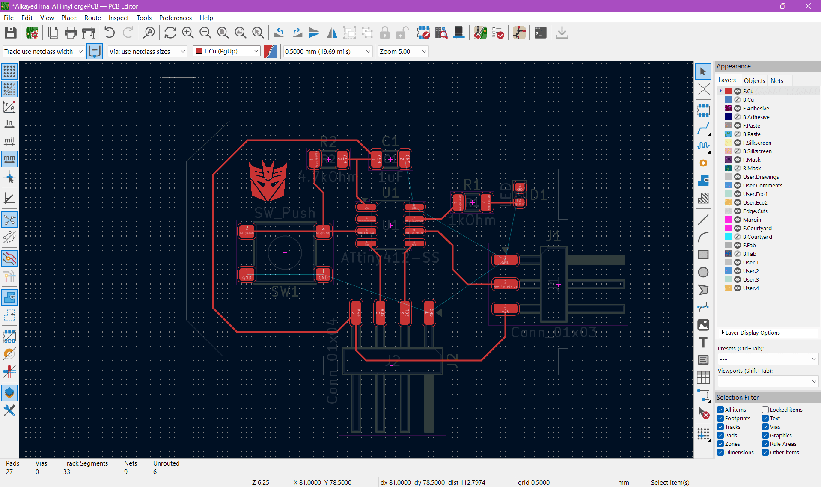Hide the B.Cu copper layer
The height and width of the screenshot is (487, 821).
[x=737, y=99]
